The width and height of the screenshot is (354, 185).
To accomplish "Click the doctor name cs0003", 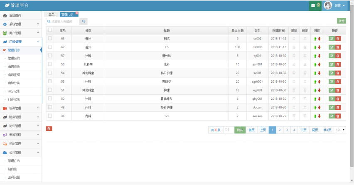I will (x=257, y=47).
